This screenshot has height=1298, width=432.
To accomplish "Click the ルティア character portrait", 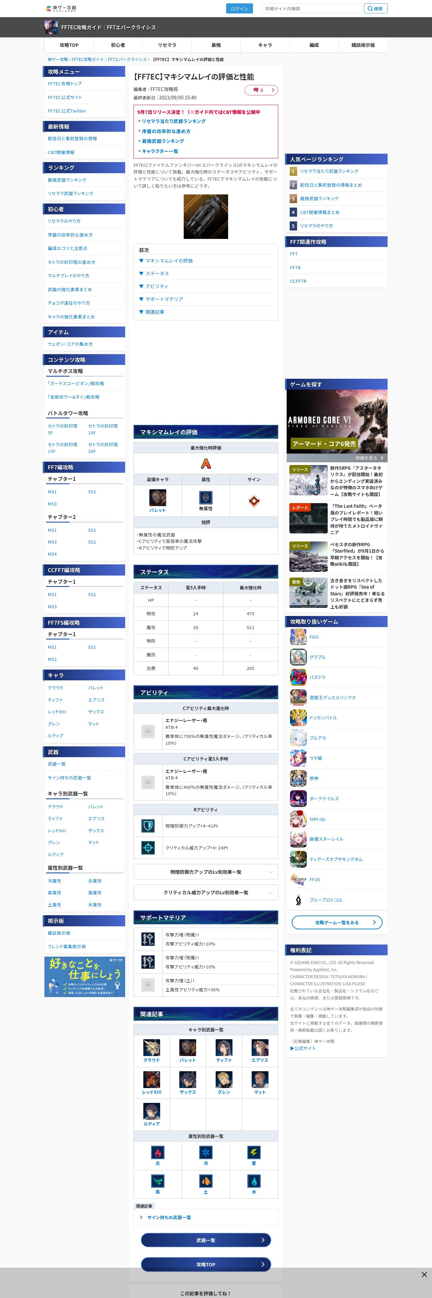I will [x=152, y=1111].
